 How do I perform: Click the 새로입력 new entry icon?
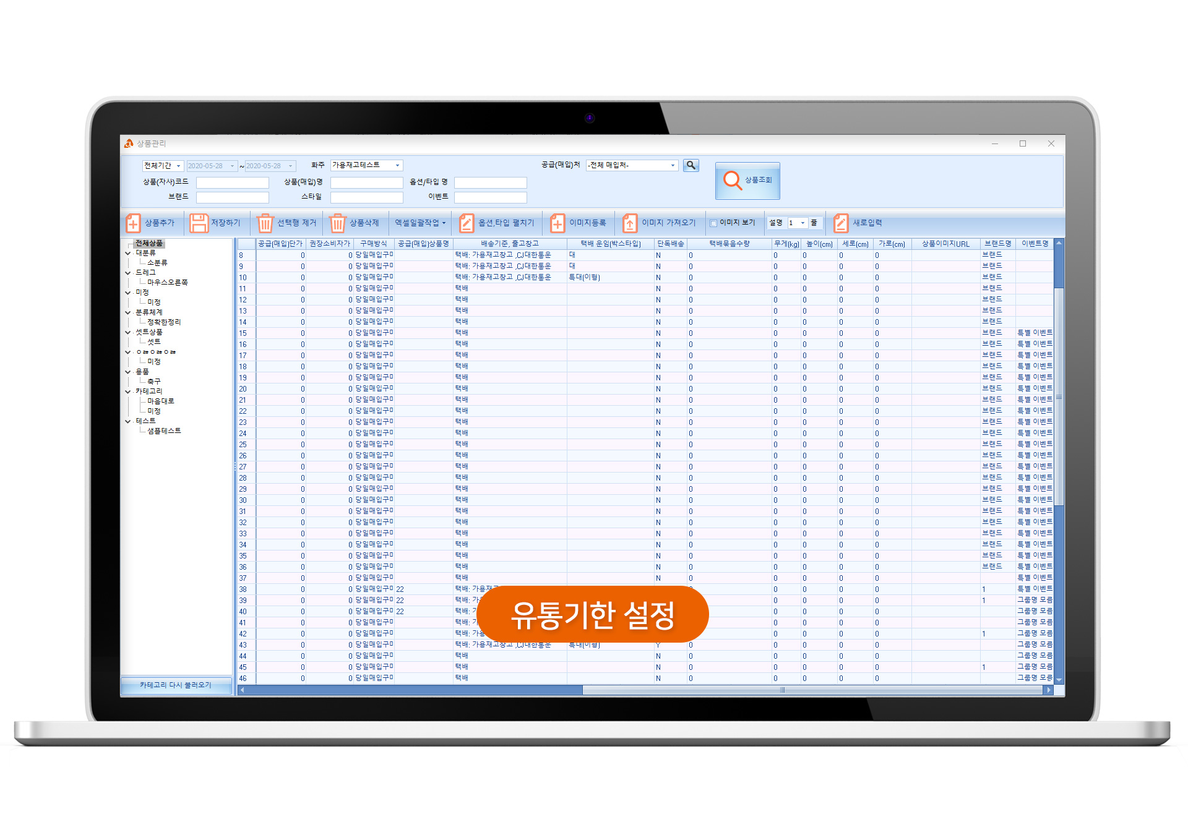840,223
